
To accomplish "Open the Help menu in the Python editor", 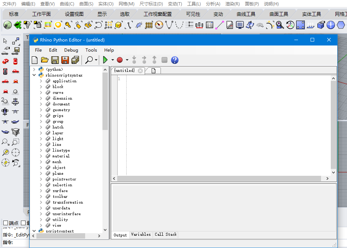I will (109, 50).
